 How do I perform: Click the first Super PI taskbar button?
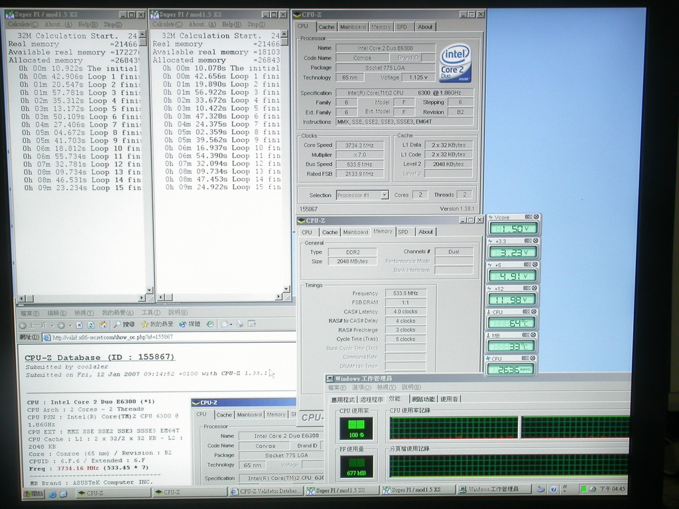tap(341, 490)
